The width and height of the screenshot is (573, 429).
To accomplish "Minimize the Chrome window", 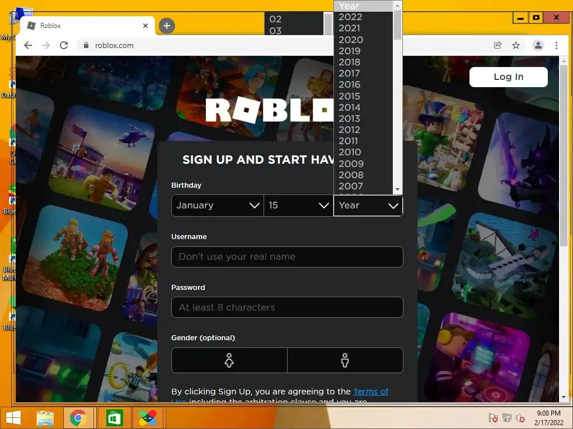I will coord(521,17).
